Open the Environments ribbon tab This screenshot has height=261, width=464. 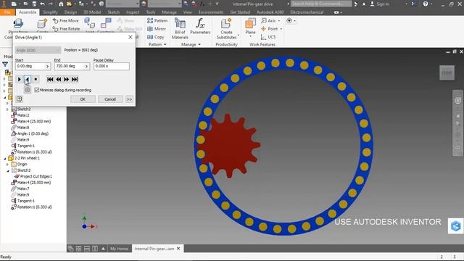click(211, 12)
